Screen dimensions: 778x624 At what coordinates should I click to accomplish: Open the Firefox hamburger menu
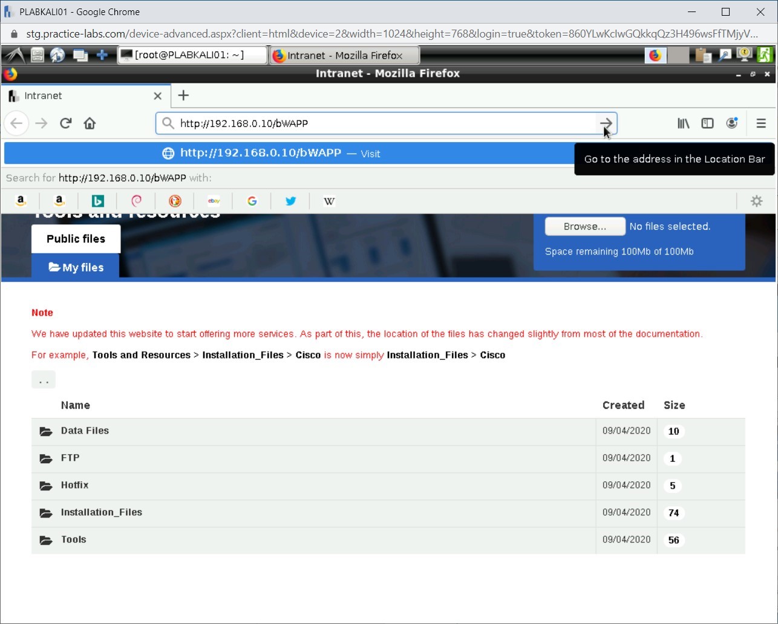click(761, 123)
